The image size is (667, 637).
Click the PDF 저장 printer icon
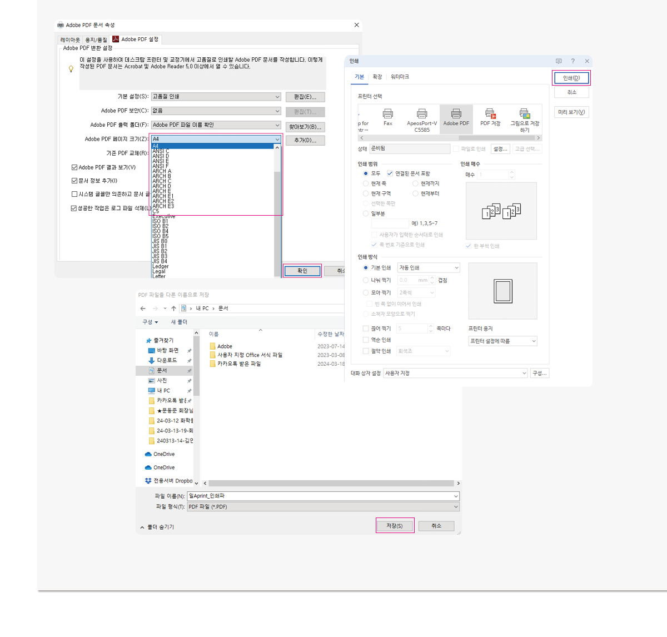pos(490,114)
